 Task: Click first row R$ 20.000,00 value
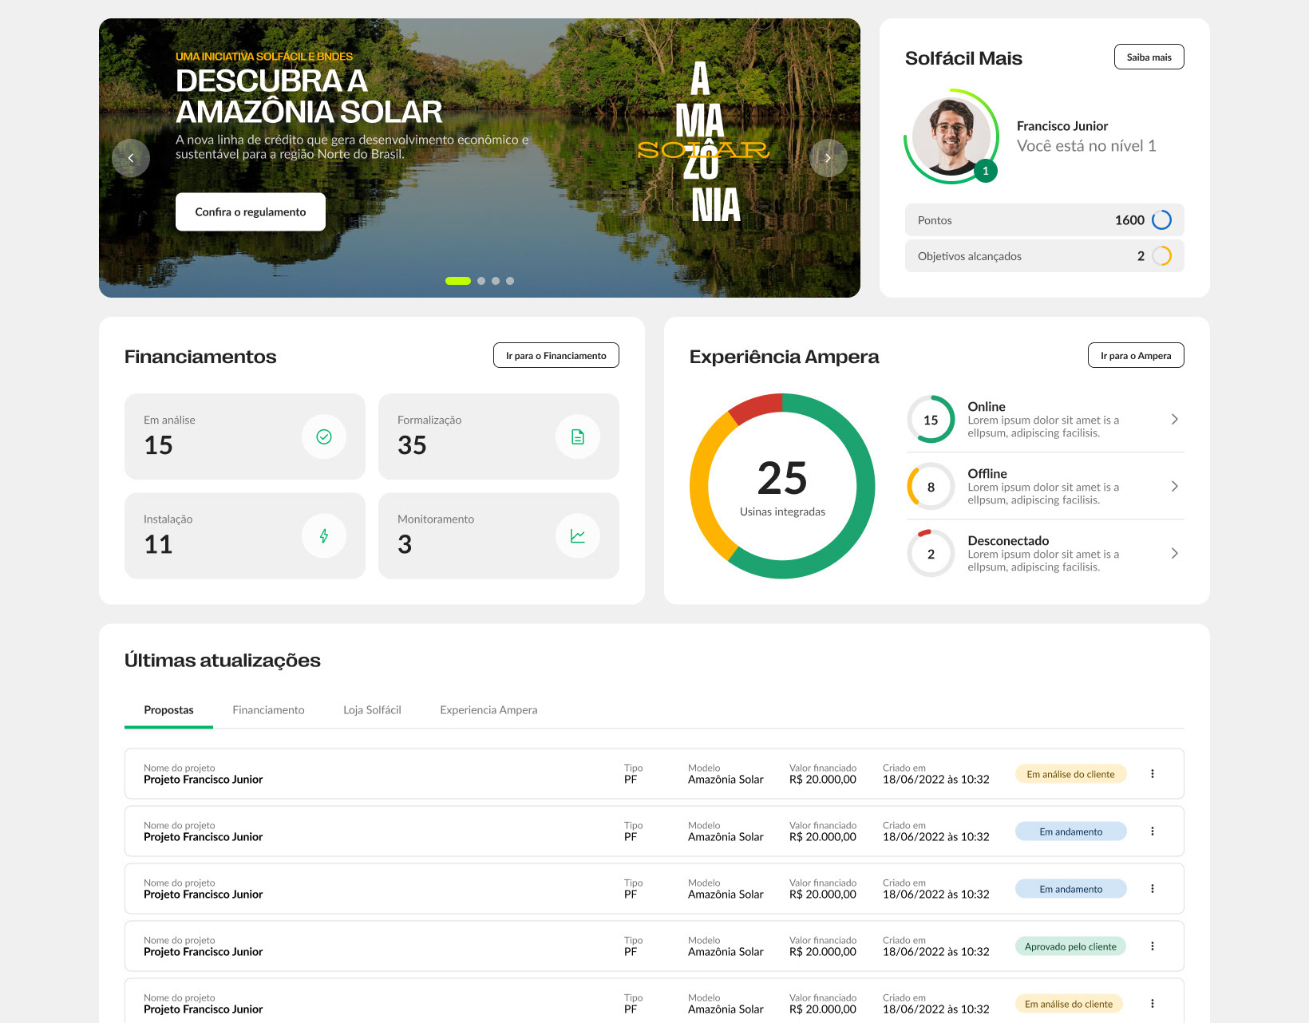pyautogui.click(x=823, y=780)
